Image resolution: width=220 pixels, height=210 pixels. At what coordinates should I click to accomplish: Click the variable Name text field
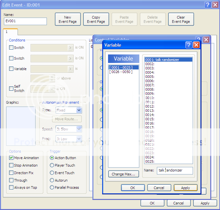tap(175, 171)
